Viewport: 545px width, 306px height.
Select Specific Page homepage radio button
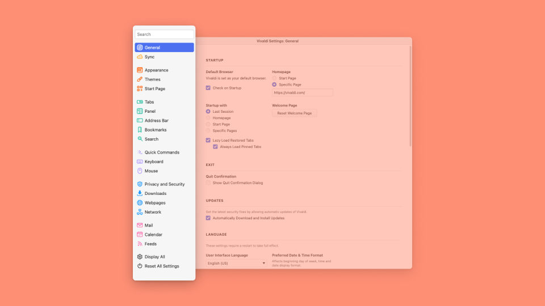pyautogui.click(x=274, y=84)
